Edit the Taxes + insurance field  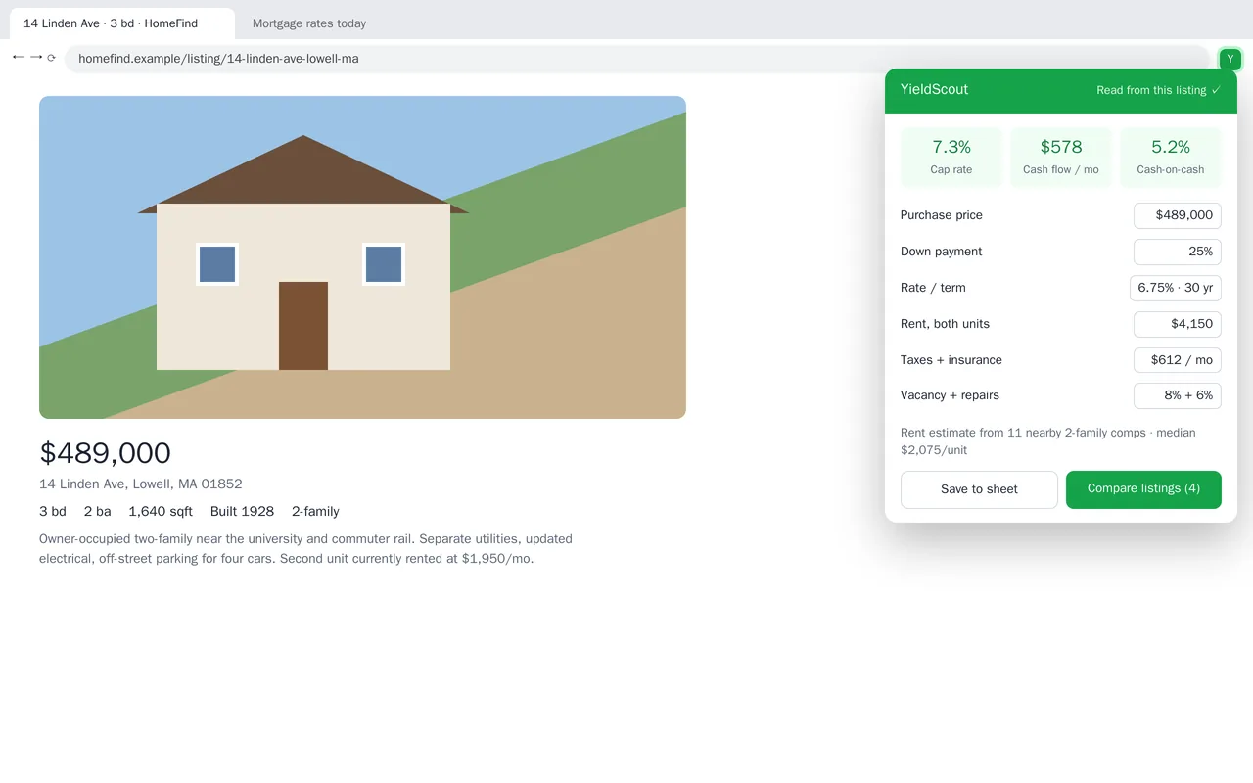(x=1178, y=360)
